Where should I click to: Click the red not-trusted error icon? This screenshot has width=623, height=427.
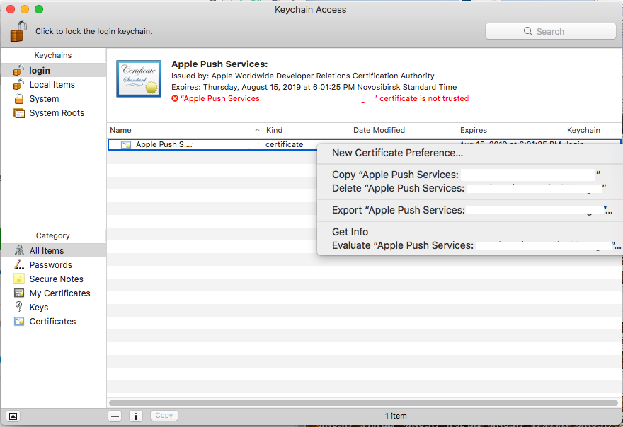coord(175,98)
